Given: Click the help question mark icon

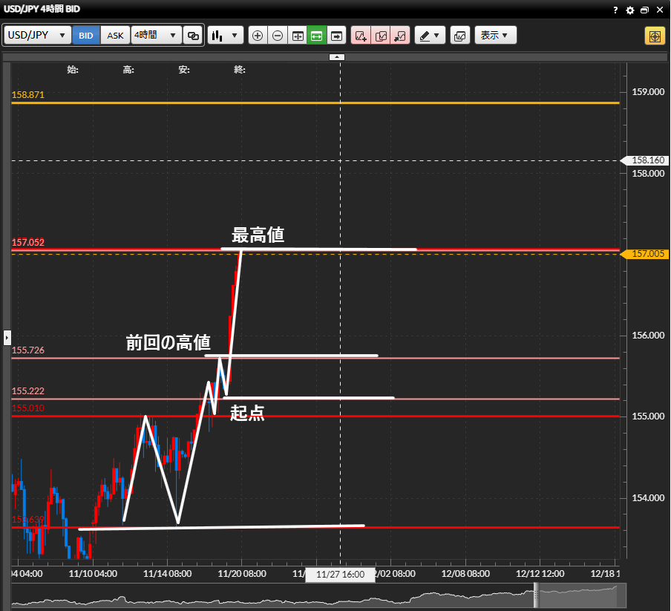Looking at the screenshot, I should (x=615, y=10).
